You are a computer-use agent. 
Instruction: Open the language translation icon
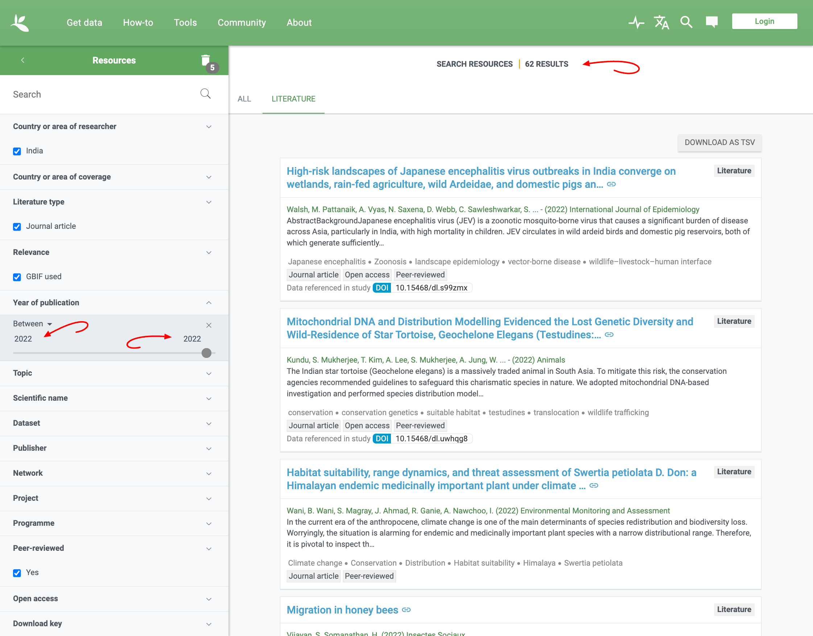[x=661, y=22]
